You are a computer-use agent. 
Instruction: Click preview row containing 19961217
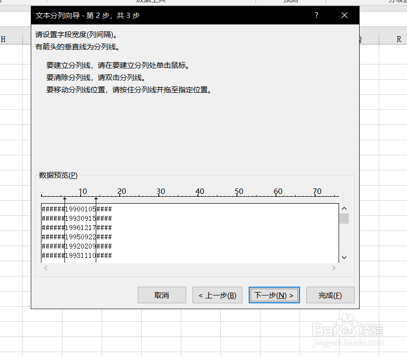pos(77,228)
